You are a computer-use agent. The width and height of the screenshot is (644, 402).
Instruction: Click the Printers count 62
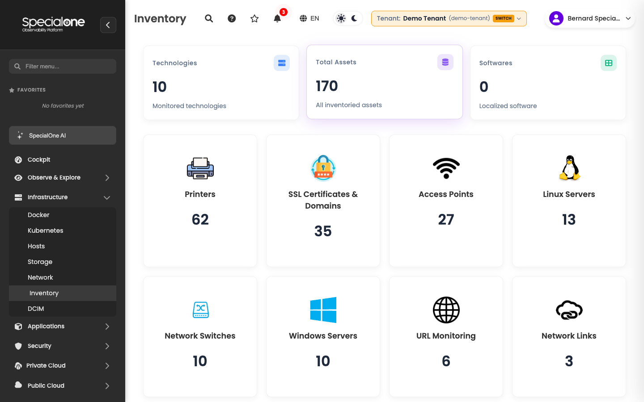[200, 219]
